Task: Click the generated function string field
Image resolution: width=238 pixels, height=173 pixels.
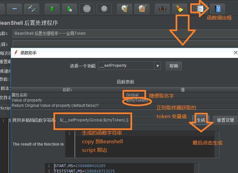Action: point(124,120)
